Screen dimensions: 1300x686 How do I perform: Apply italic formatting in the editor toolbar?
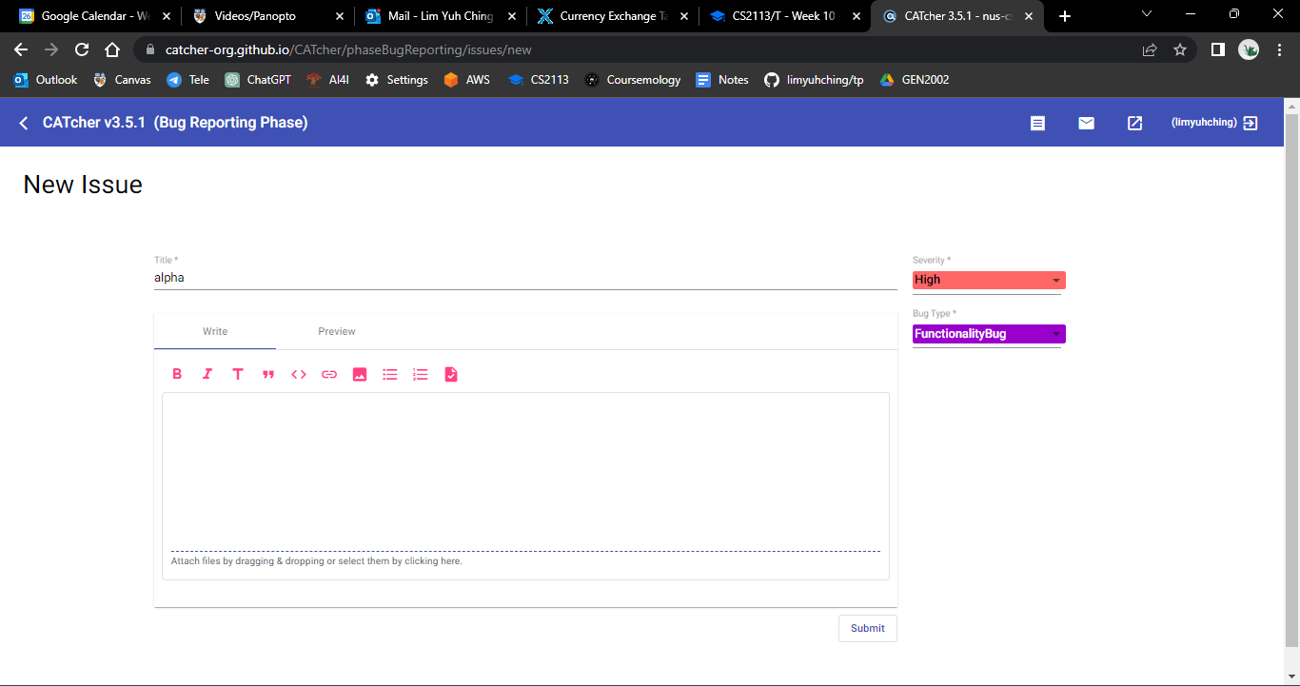[x=207, y=374]
